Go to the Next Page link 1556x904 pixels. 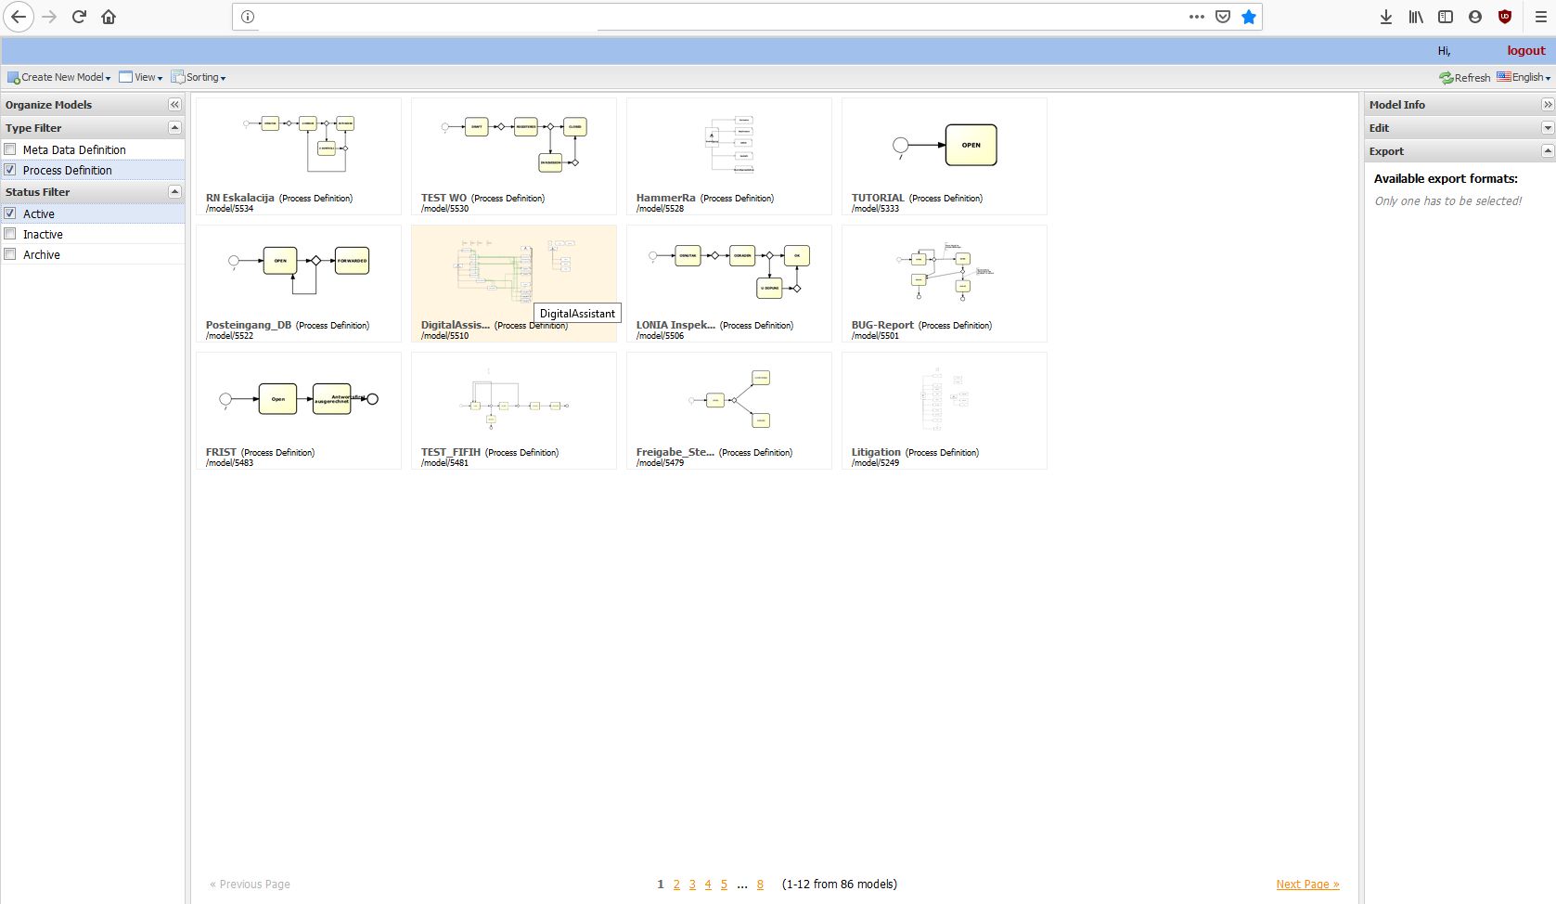(x=1307, y=885)
